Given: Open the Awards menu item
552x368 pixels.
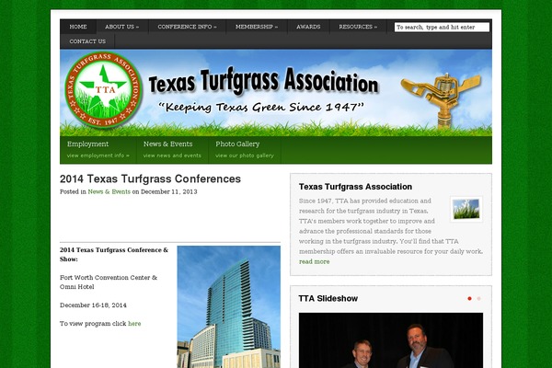Looking at the screenshot, I should click(308, 27).
